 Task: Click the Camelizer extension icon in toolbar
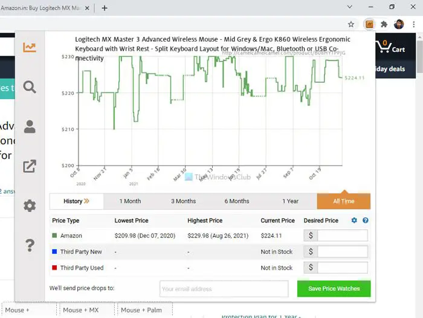(369, 24)
